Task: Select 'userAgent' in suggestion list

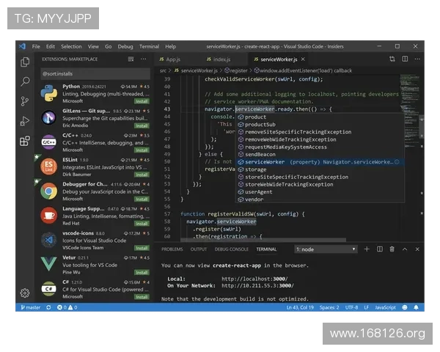Action: click(x=320, y=192)
